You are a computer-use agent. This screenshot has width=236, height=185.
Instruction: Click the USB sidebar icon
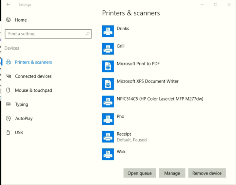(8, 132)
